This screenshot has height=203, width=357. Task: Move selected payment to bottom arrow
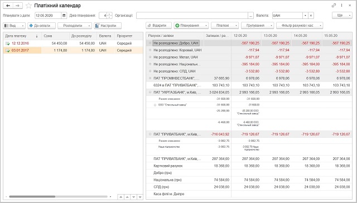(x=140, y=197)
